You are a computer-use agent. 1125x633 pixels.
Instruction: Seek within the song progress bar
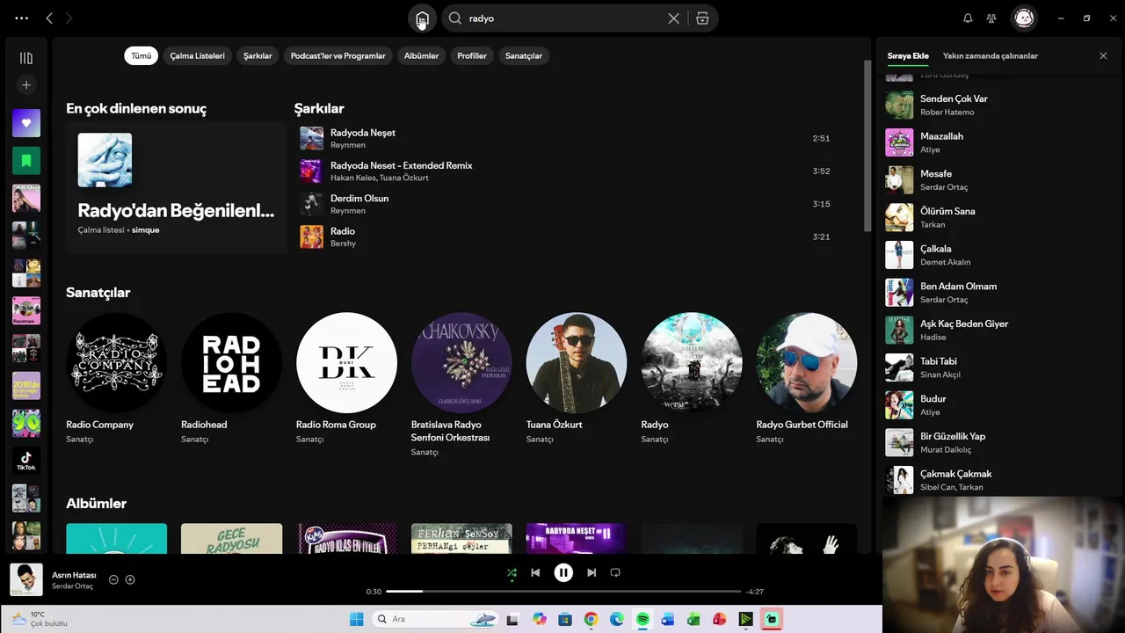pyautogui.click(x=563, y=592)
